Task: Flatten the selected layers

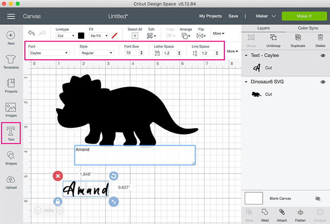Action: coord(300,215)
